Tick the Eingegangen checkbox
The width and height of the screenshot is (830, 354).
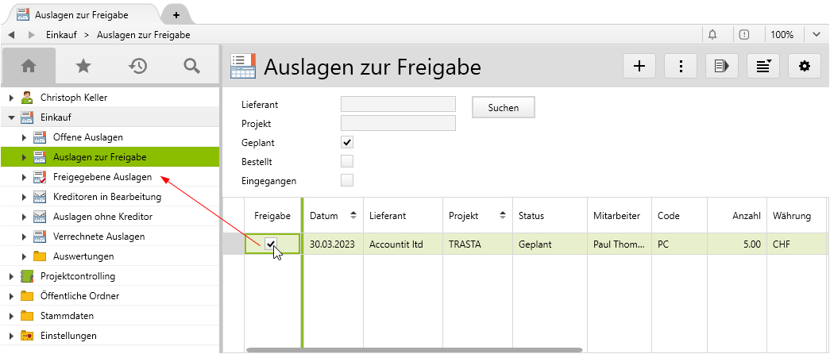point(346,180)
